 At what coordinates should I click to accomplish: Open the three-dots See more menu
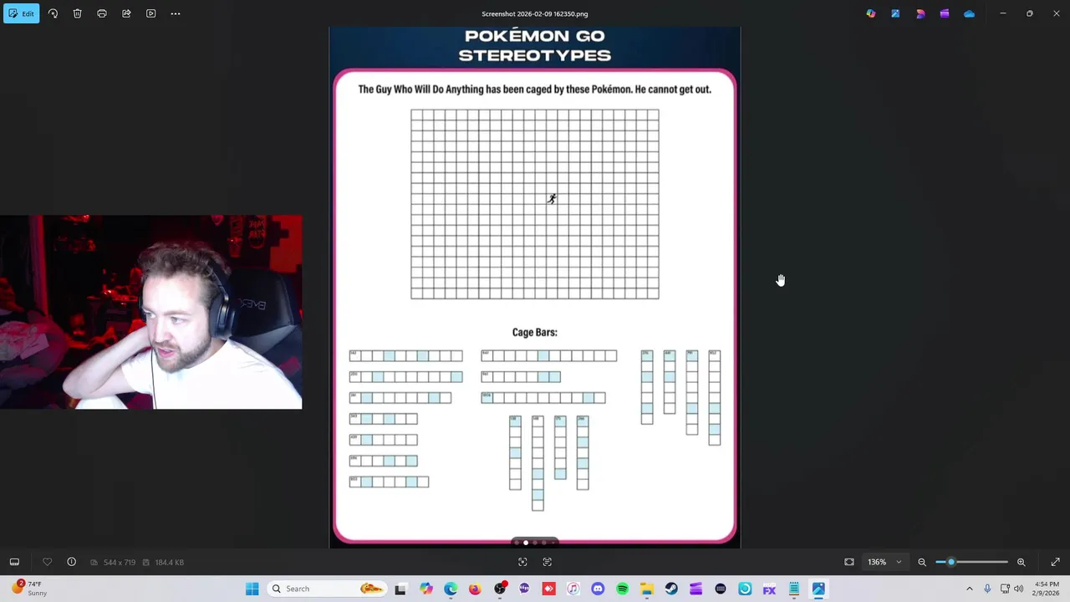point(176,13)
